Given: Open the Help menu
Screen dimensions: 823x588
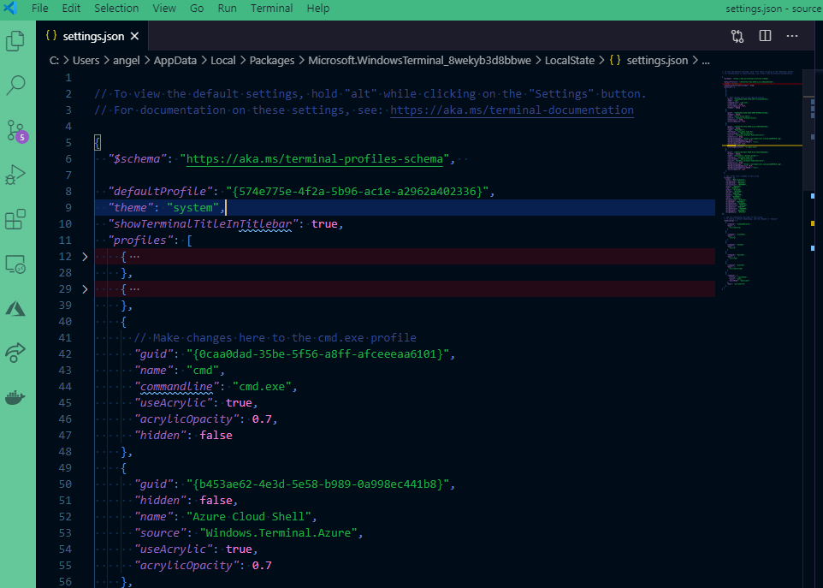Looking at the screenshot, I should pos(318,9).
